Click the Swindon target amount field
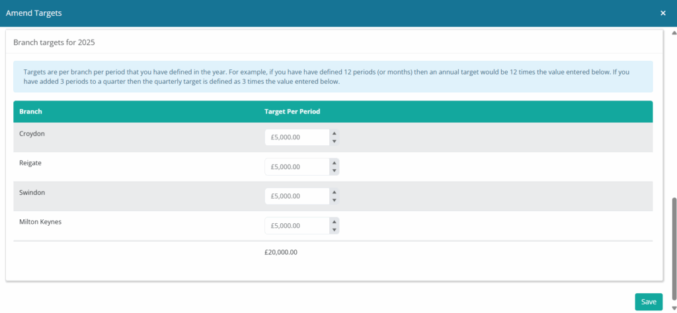Viewport: 677px width, 313px height. [x=297, y=196]
